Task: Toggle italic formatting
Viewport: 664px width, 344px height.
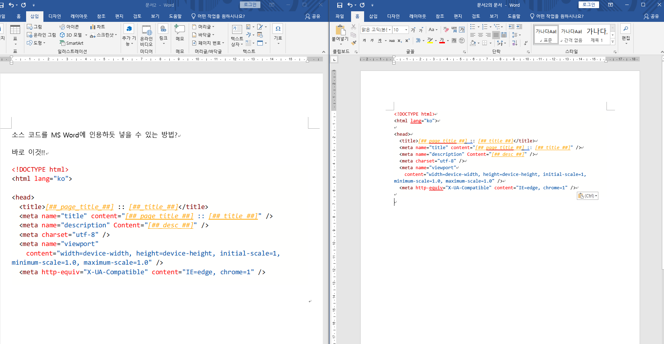Action: click(372, 41)
